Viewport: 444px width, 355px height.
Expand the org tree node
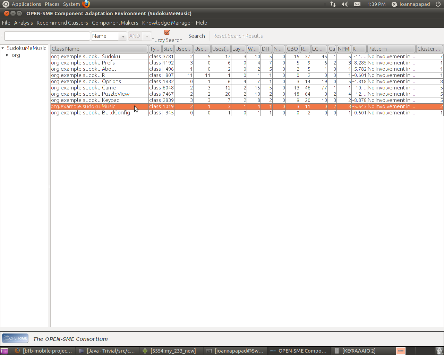(7, 55)
